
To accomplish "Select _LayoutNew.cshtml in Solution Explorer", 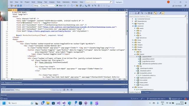I will [x=148, y=59].
